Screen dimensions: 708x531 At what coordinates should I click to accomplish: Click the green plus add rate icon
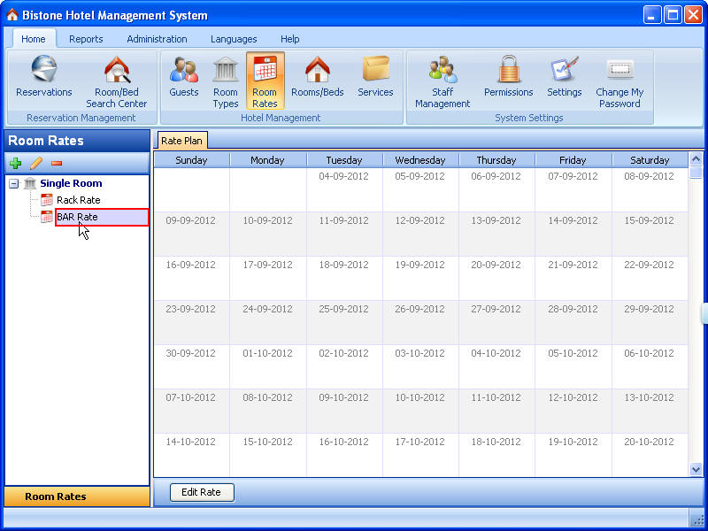(x=15, y=164)
